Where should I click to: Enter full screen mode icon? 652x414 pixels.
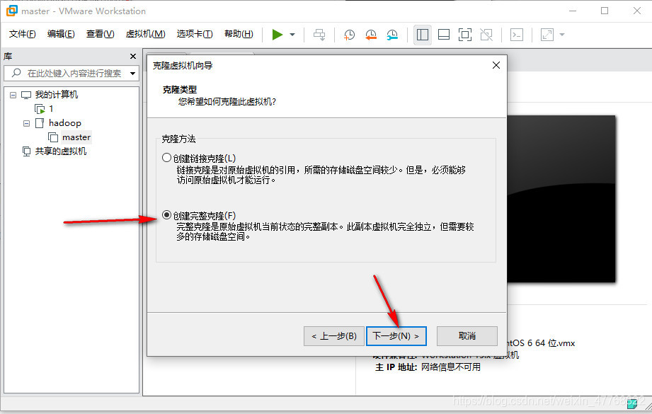coord(465,35)
